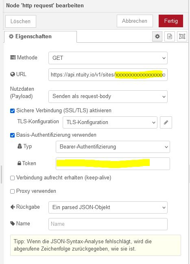Image resolution: width=190 pixels, height=264 pixels.
Task: Enable keep-alive connection checkbox
Action: click(12, 178)
